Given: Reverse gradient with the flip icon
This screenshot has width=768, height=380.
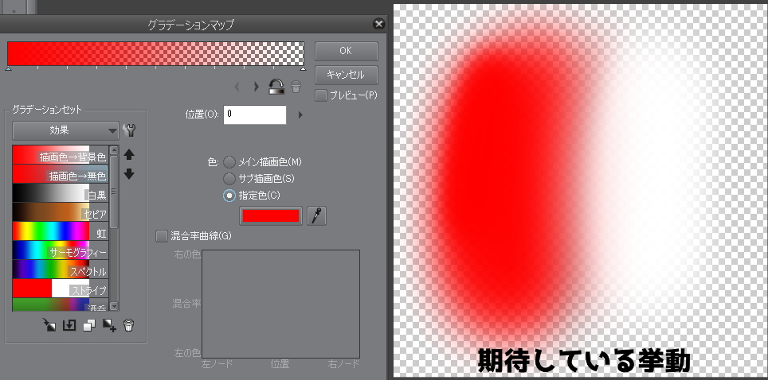Looking at the screenshot, I should pyautogui.click(x=276, y=87).
